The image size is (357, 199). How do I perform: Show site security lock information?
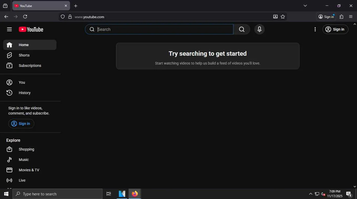pyautogui.click(x=70, y=17)
